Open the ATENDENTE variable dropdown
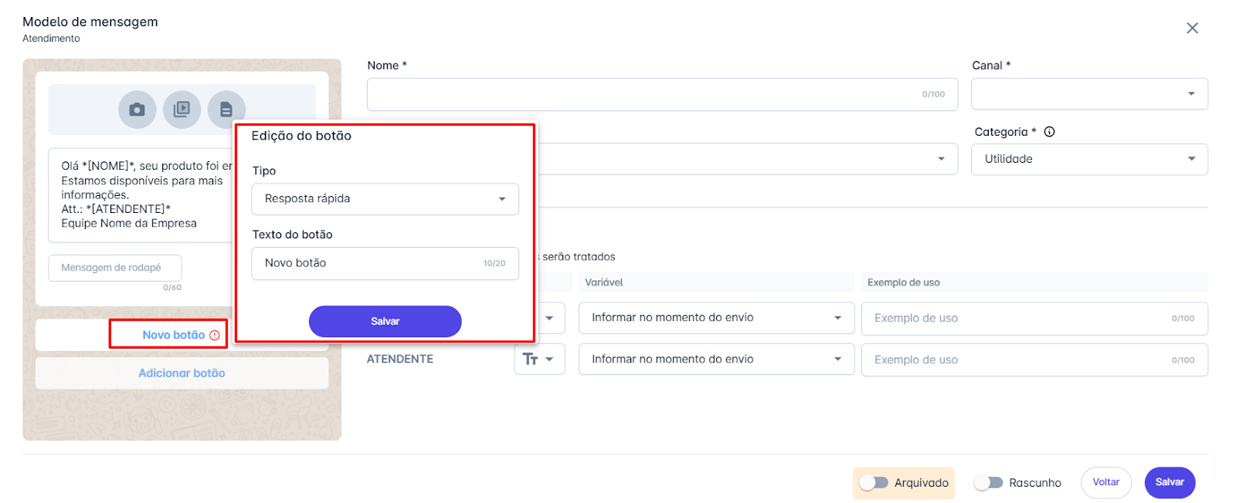This screenshot has height=503, width=1236. point(715,359)
